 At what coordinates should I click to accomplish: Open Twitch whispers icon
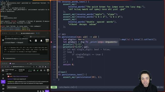[x=45, y=71]
